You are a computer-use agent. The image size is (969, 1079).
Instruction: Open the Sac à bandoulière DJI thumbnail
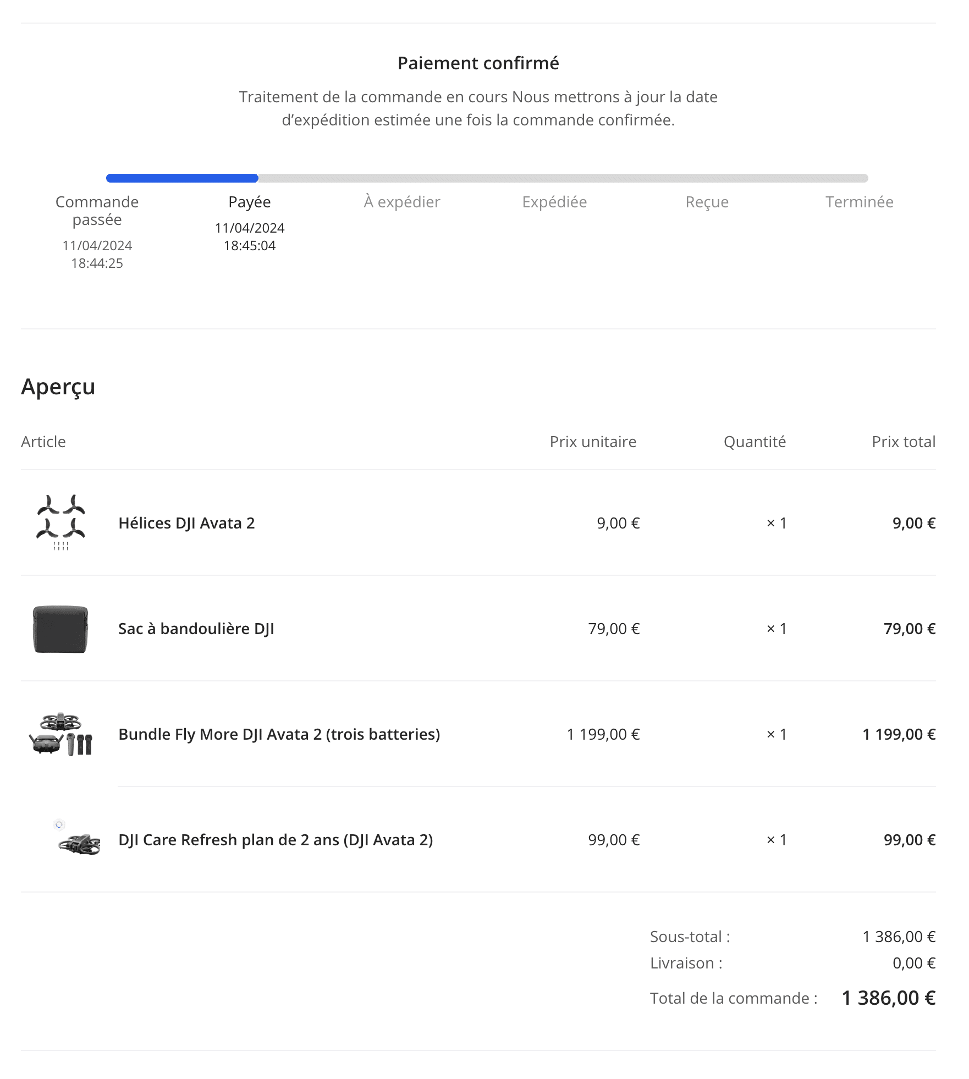coord(60,629)
